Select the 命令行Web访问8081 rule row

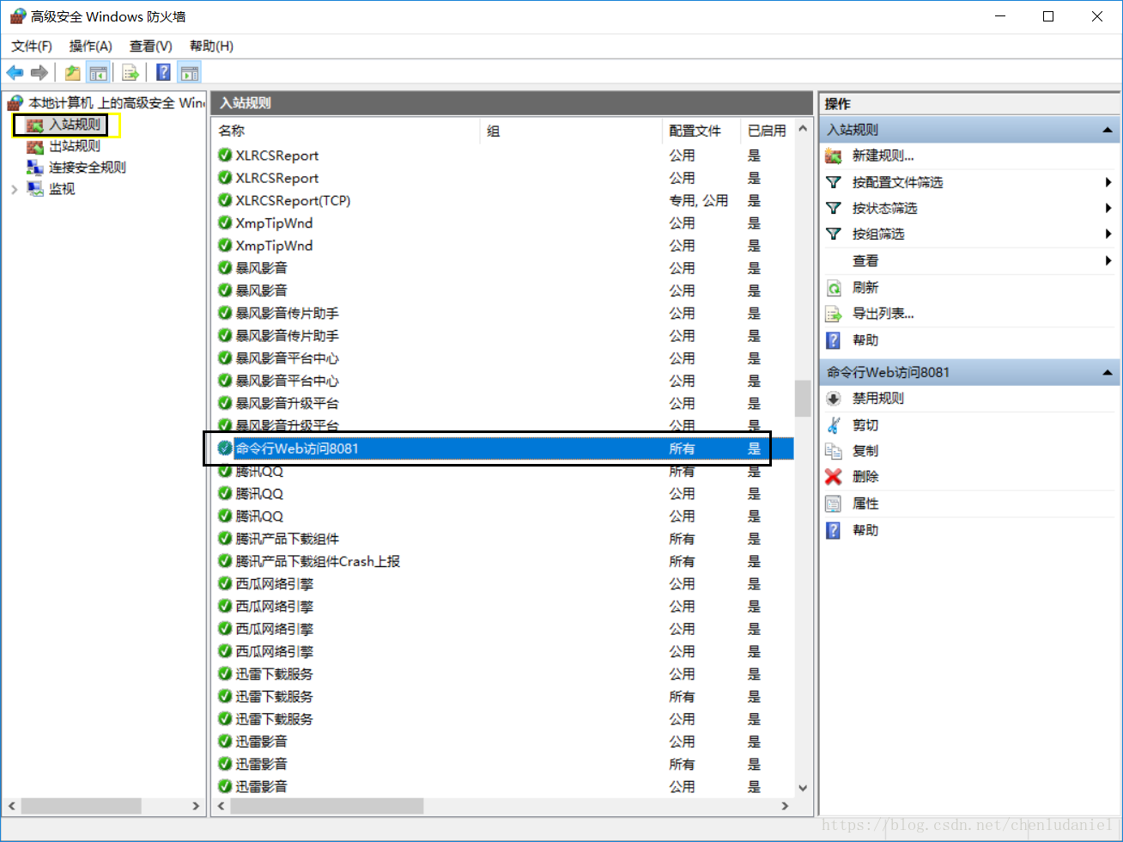click(x=503, y=448)
